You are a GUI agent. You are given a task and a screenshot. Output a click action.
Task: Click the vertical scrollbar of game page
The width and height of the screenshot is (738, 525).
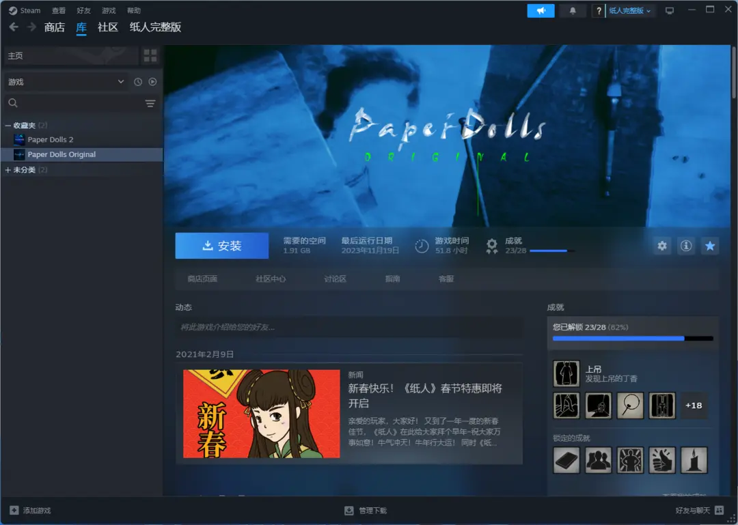[734, 73]
